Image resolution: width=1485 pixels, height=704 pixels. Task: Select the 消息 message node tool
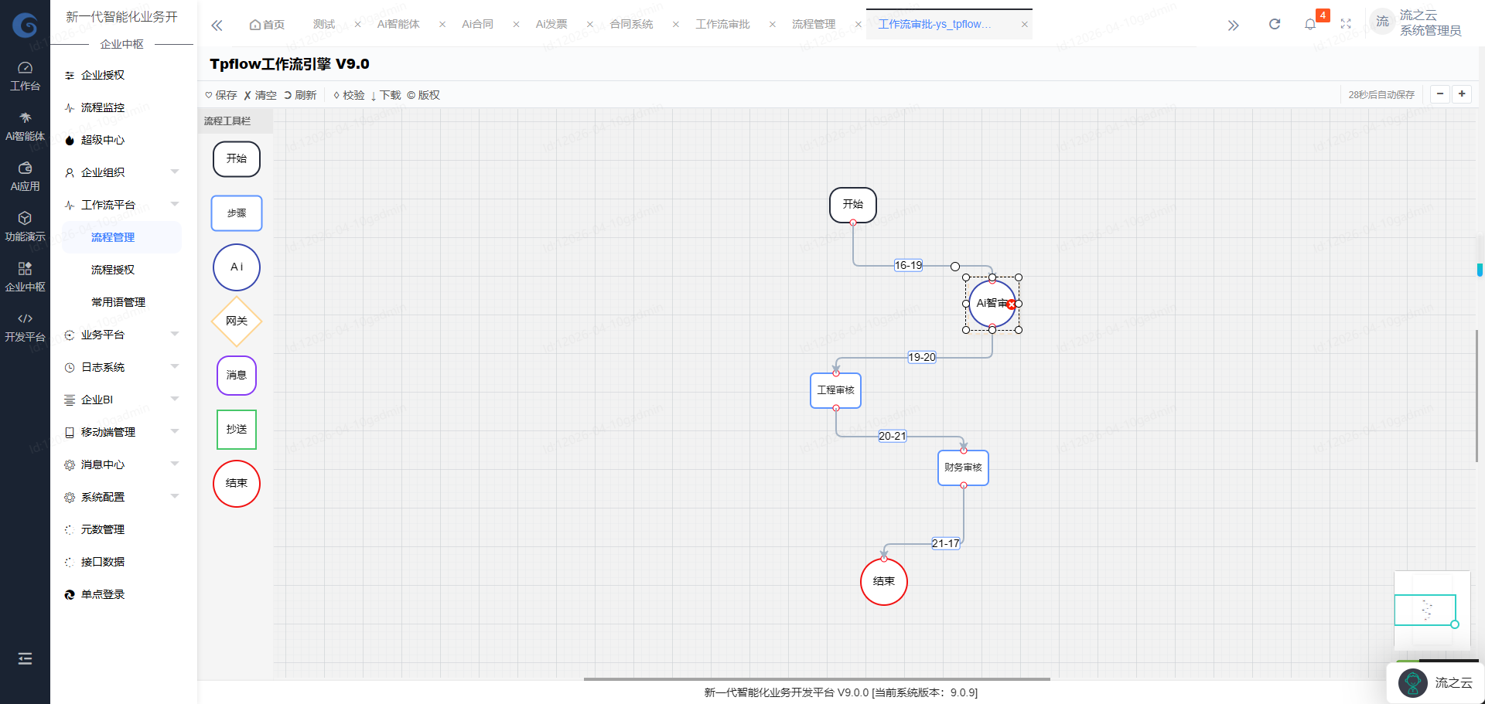[237, 376]
